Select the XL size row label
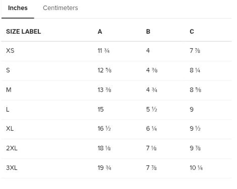 tap(10, 129)
